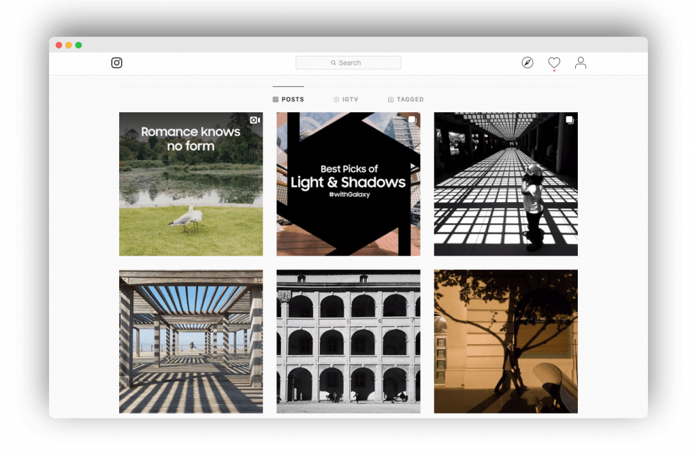Maximize the window with the green button
The image size is (697, 455).
[78, 45]
